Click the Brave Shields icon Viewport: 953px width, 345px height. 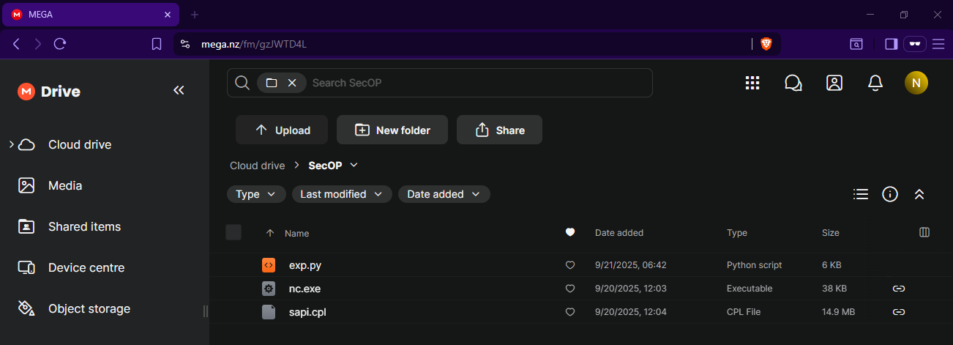click(766, 44)
